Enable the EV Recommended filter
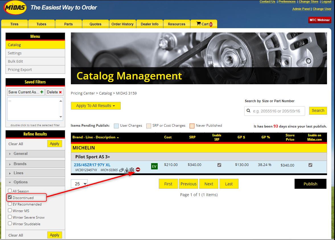 (10, 204)
